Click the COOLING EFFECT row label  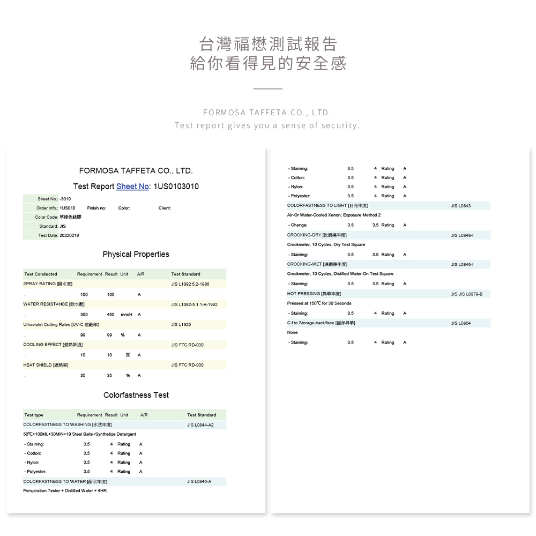point(53,345)
